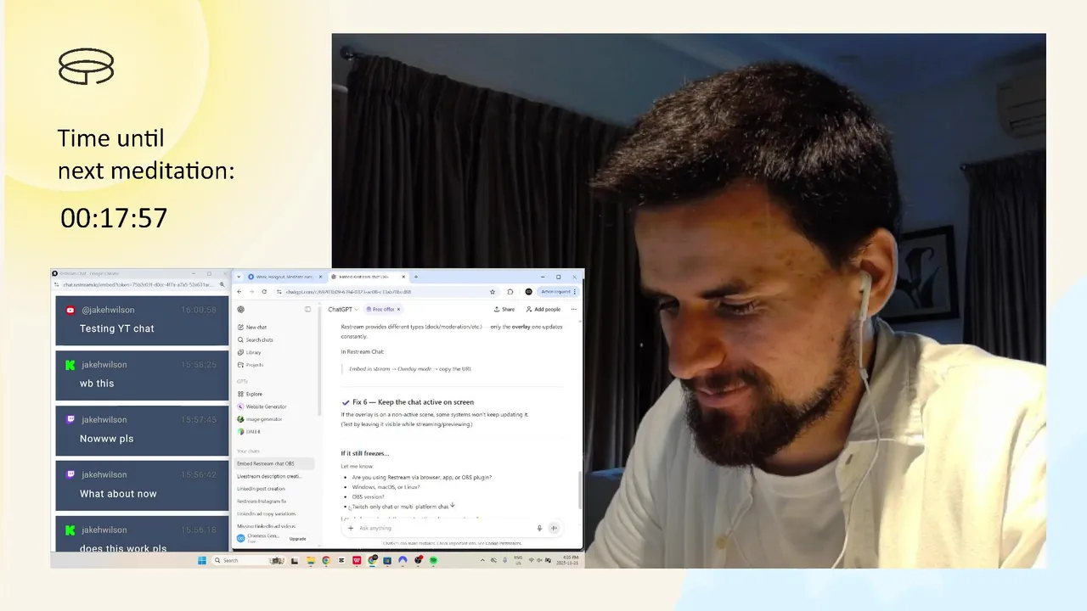Bookmark the page with the star icon
Viewport: 1087px width, 611px height.
coord(493,291)
